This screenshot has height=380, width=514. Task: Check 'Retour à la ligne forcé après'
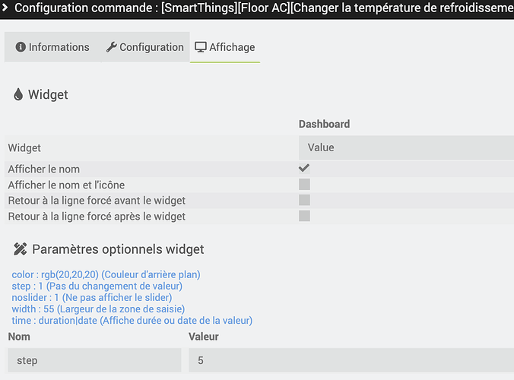point(304,216)
